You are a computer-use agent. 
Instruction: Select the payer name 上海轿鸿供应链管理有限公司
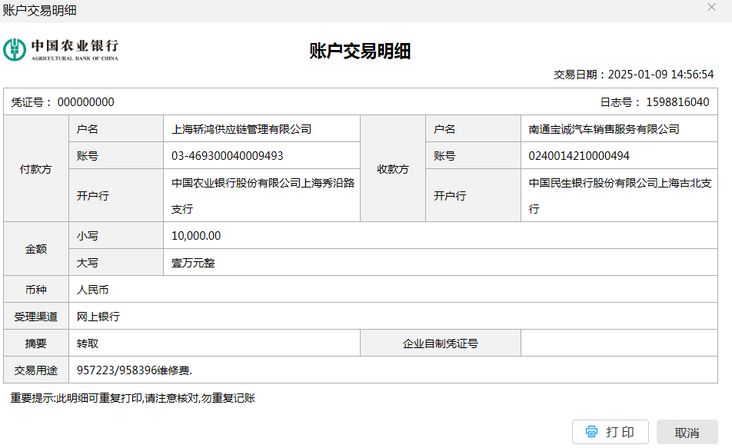(x=241, y=129)
